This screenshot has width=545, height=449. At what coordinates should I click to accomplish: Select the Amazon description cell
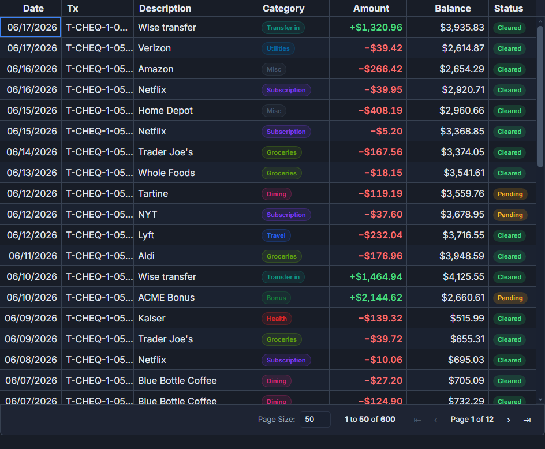(x=195, y=69)
